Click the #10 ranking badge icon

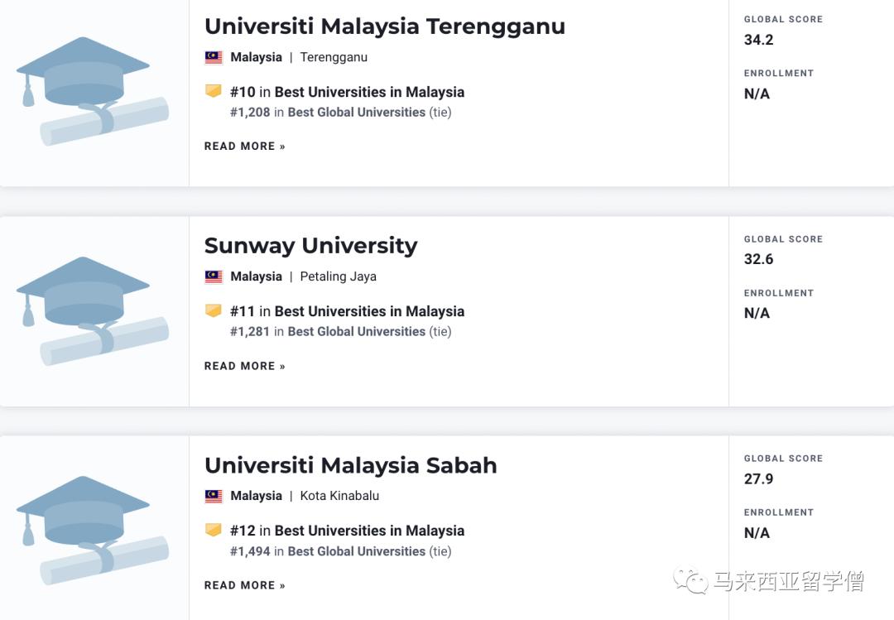214,91
